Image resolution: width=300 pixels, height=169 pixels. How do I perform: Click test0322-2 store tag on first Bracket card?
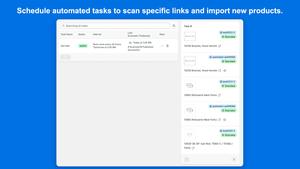[228, 33]
